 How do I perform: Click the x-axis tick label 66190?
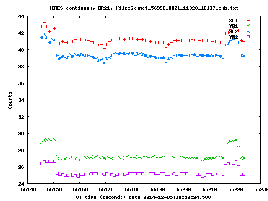(x=158, y=189)
